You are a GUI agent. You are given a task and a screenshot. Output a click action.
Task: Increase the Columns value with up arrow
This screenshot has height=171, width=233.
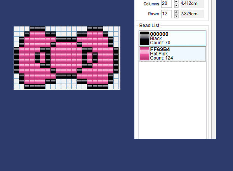[176, 2]
